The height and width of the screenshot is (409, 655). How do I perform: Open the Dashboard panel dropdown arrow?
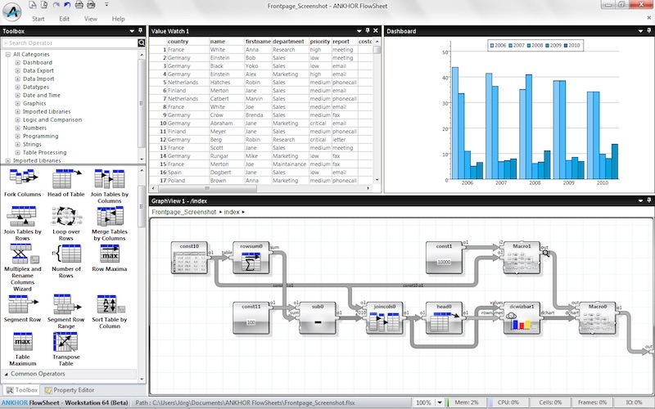tap(640, 31)
